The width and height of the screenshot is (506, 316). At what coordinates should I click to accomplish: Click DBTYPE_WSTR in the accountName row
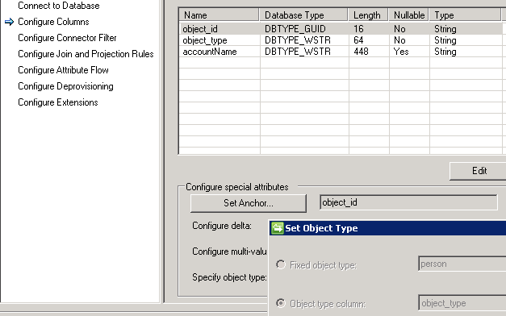298,52
